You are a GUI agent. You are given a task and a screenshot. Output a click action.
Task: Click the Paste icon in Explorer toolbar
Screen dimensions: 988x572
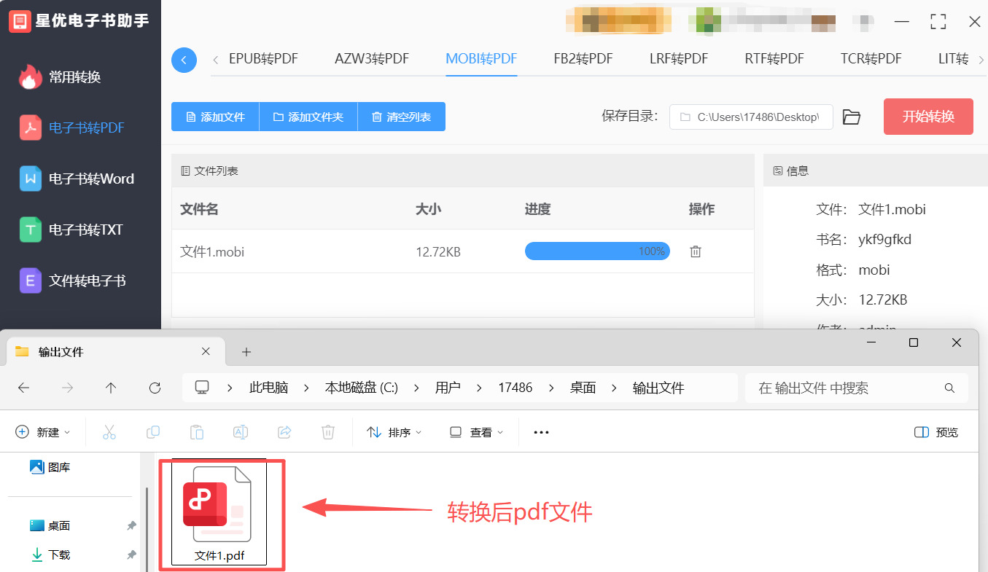tap(197, 432)
